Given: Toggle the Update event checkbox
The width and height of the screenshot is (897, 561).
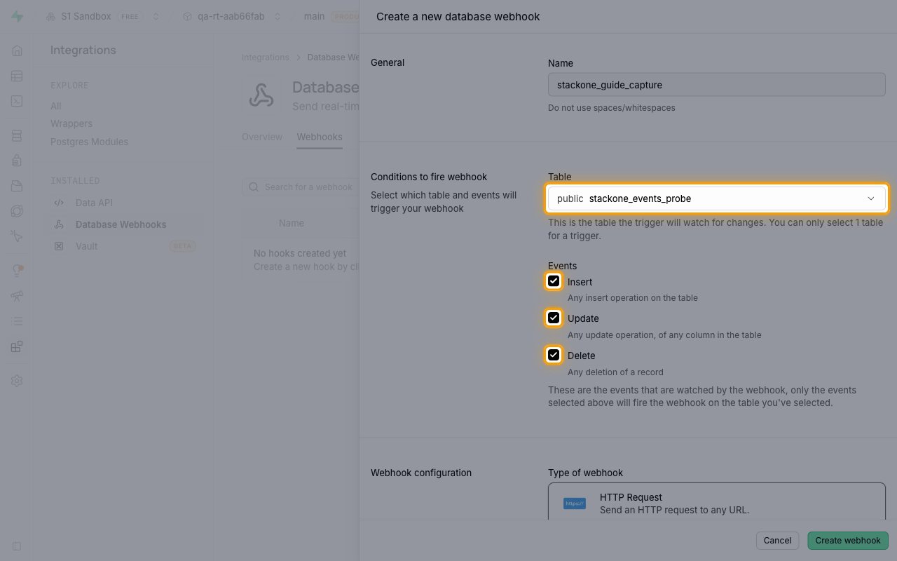Looking at the screenshot, I should 554,318.
